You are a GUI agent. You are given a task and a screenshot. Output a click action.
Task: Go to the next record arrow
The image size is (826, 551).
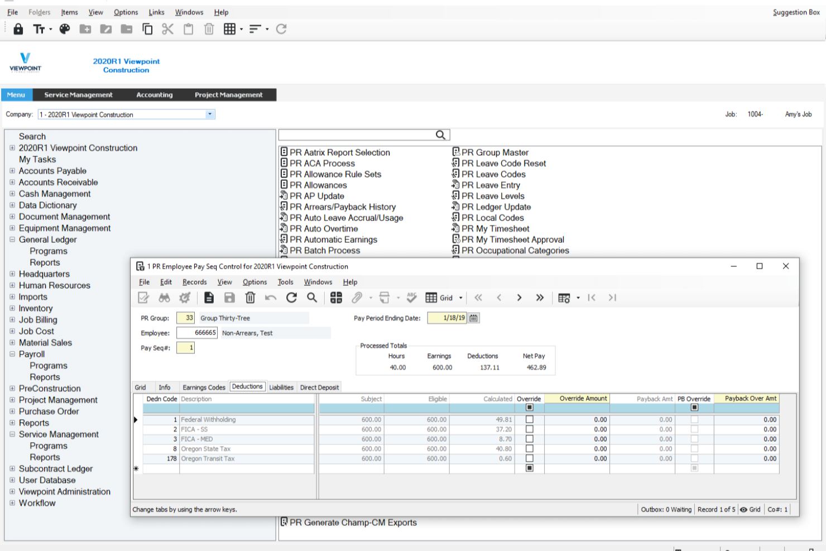coord(519,298)
